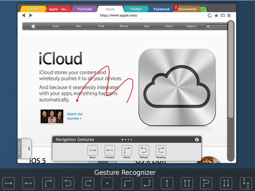This screenshot has height=191, width=255.
Task: Select the Reload gesture icon
Action: (144, 150)
